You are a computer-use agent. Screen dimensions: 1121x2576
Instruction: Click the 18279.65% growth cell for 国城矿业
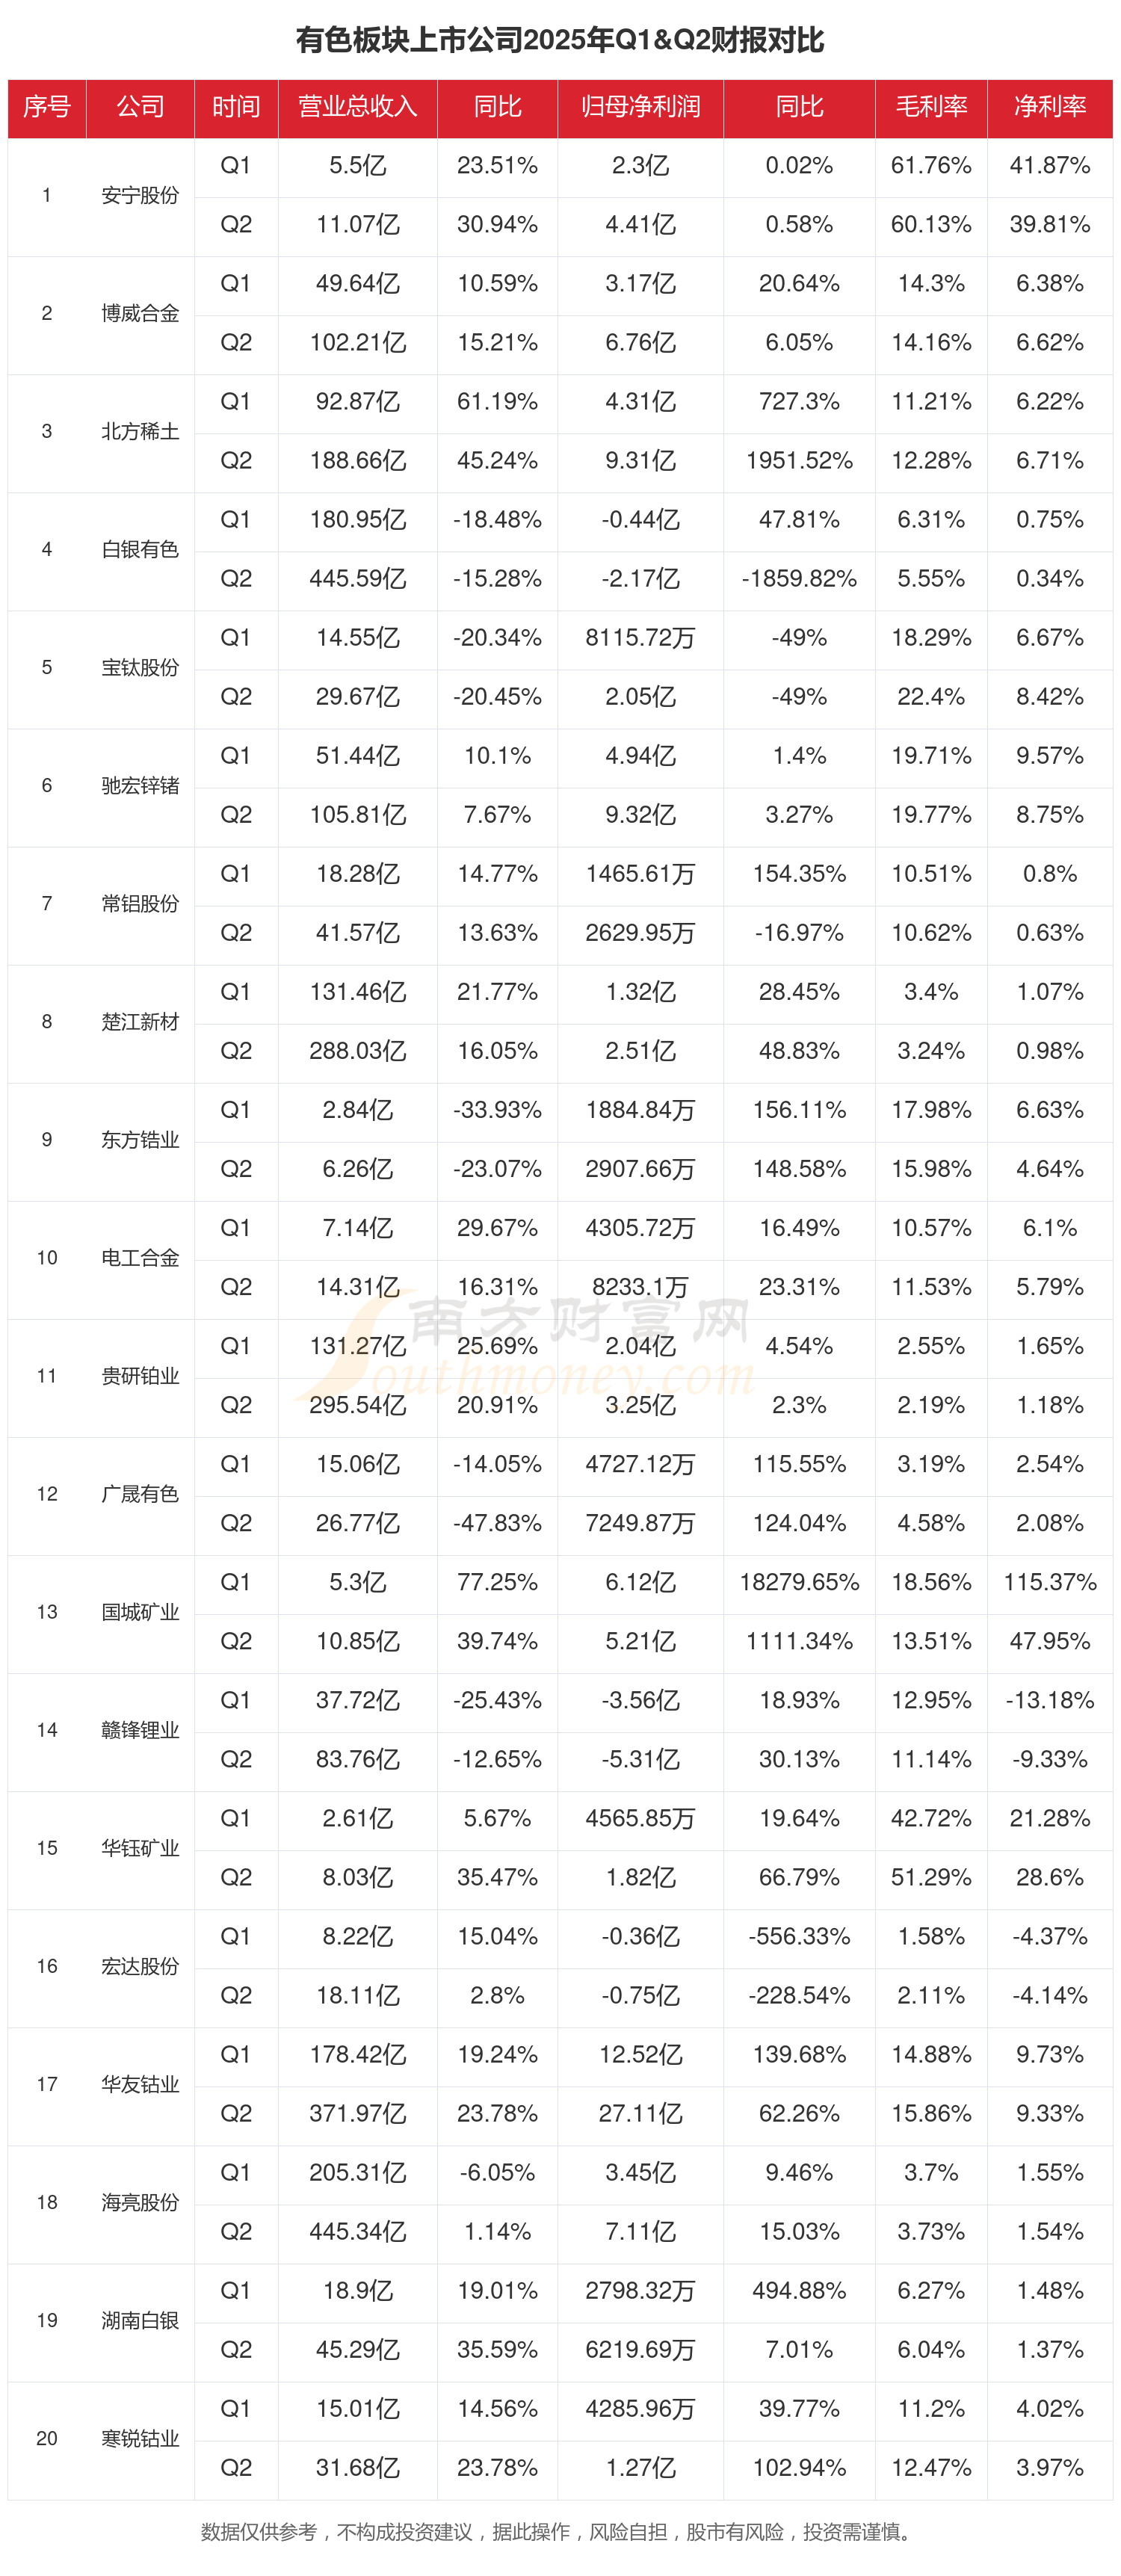(799, 1582)
